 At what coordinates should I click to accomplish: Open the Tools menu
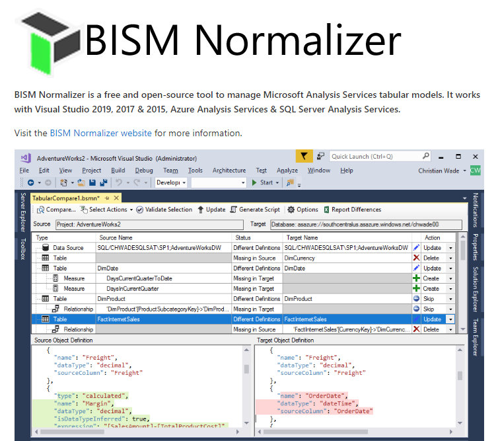(195, 171)
